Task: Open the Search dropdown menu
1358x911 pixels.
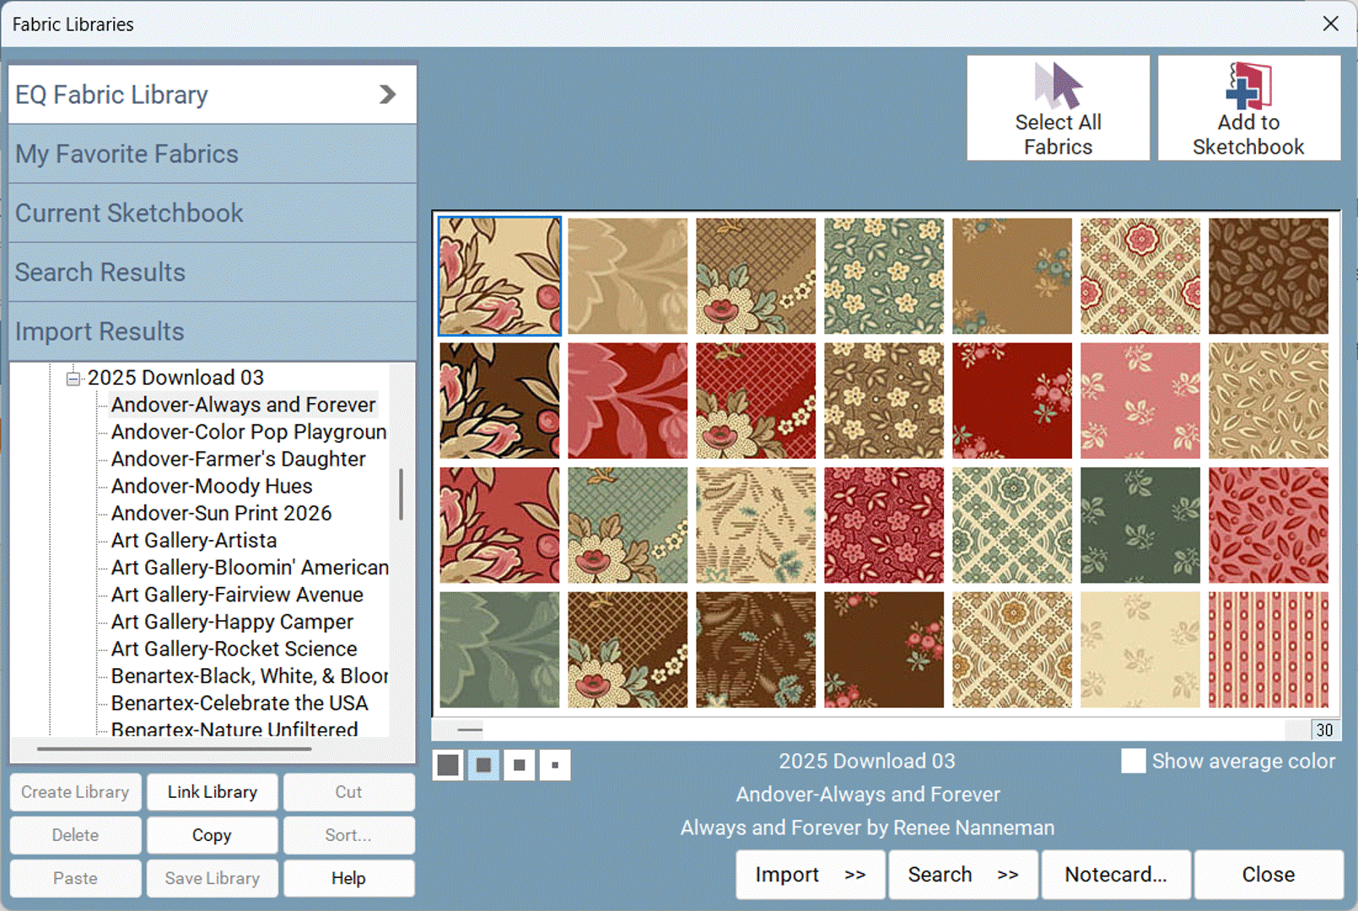Action: 962,875
